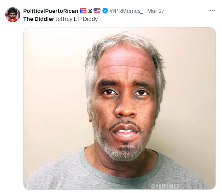222x193 pixels.
Task: Open the Mar 27 timestamp link
Action: coord(156,11)
